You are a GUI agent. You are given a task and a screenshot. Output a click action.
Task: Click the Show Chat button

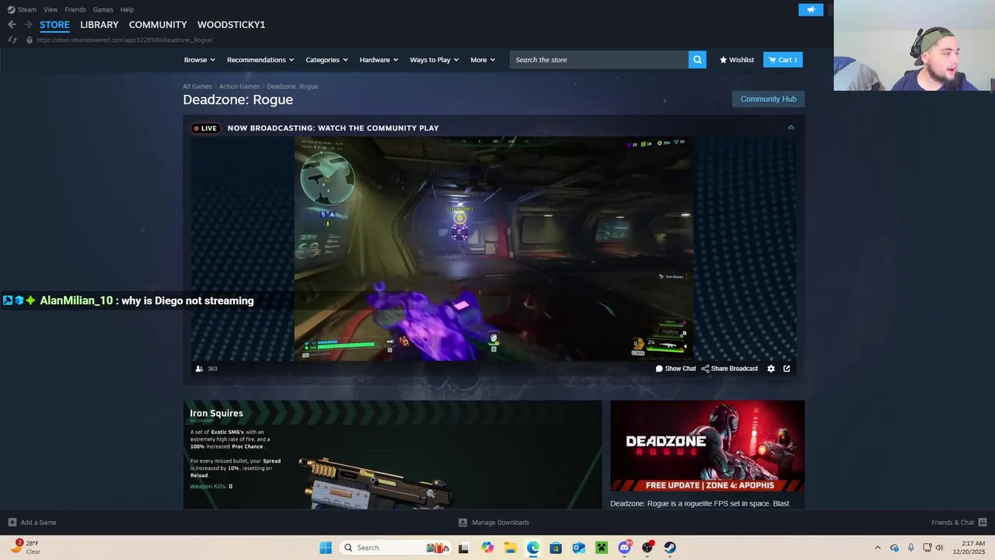tap(676, 369)
